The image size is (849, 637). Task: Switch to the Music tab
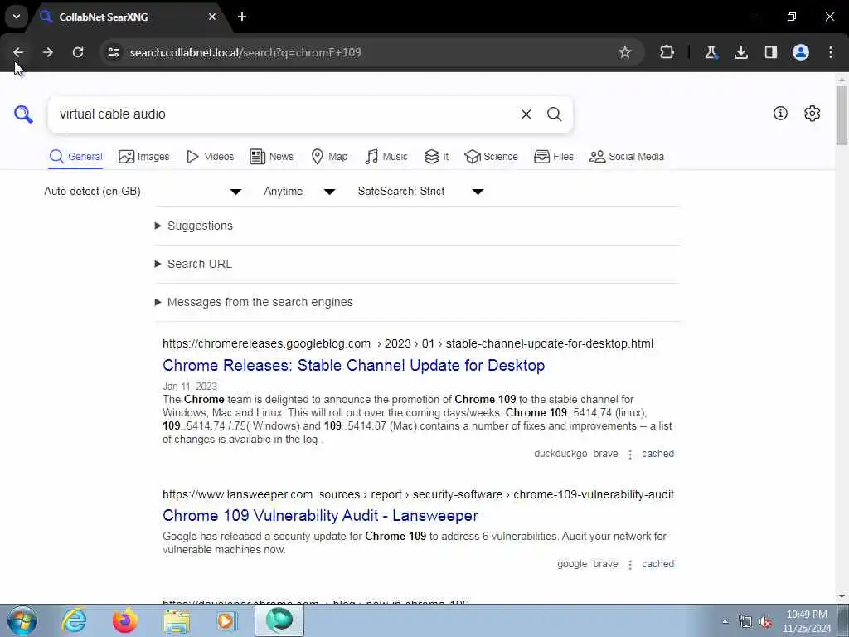pos(386,157)
